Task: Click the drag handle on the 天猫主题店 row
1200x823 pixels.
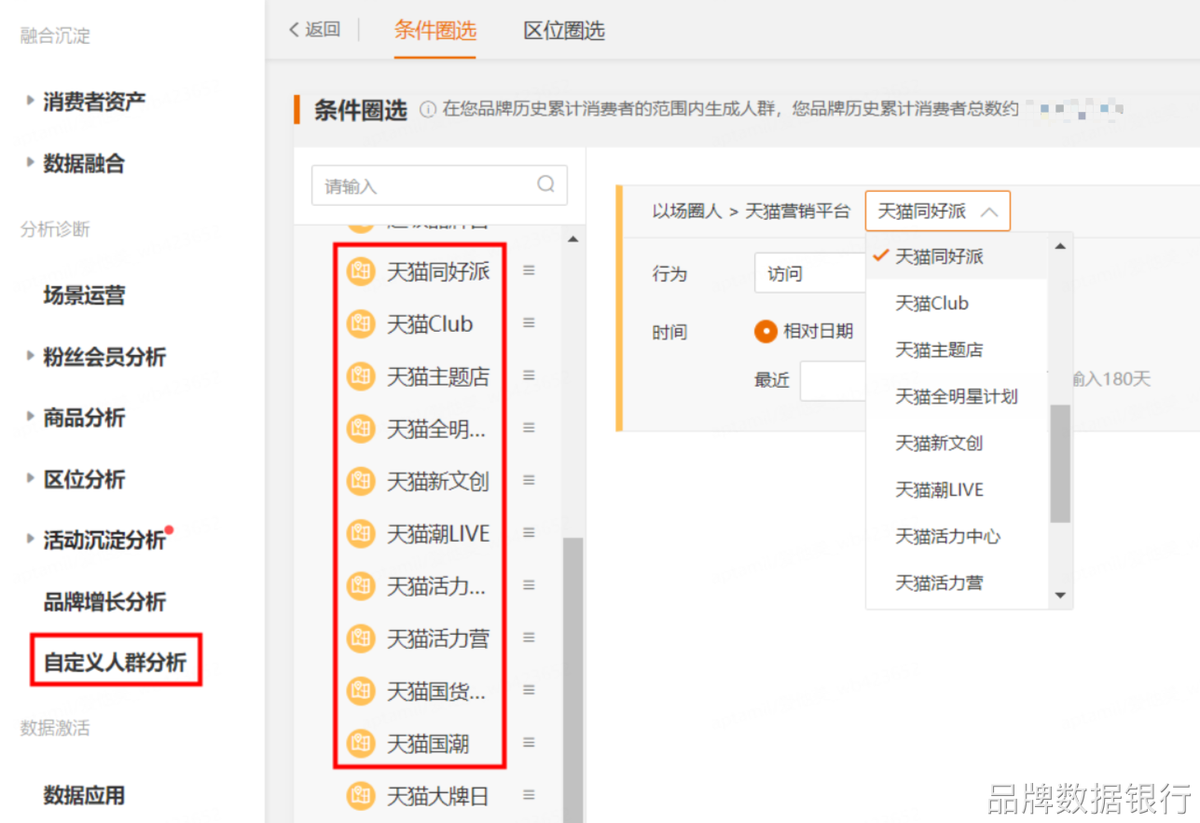Action: [x=529, y=375]
